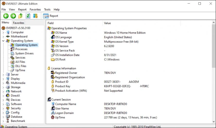
Task: Click the Software category icon
Action: point(8,104)
